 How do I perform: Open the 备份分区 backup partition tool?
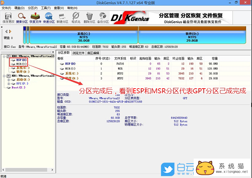(x=103, y=18)
